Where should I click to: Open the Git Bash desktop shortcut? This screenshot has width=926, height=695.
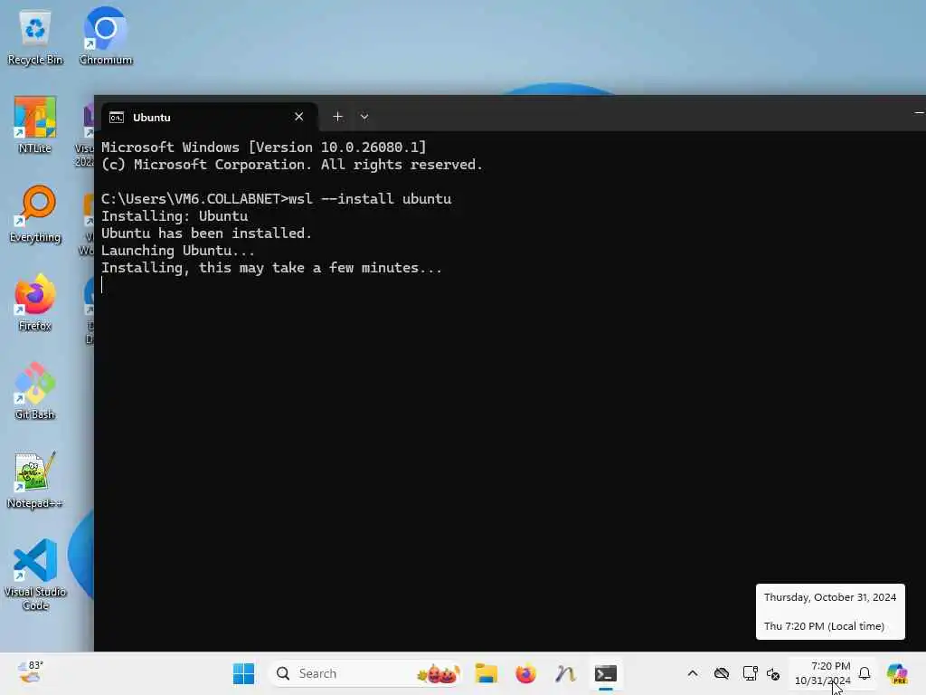(35, 391)
